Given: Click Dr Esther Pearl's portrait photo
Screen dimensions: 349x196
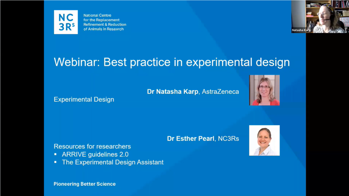Looking at the screenshot, I should (x=264, y=140).
